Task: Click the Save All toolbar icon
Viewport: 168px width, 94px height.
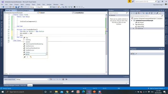Action: [x=19, y=7]
